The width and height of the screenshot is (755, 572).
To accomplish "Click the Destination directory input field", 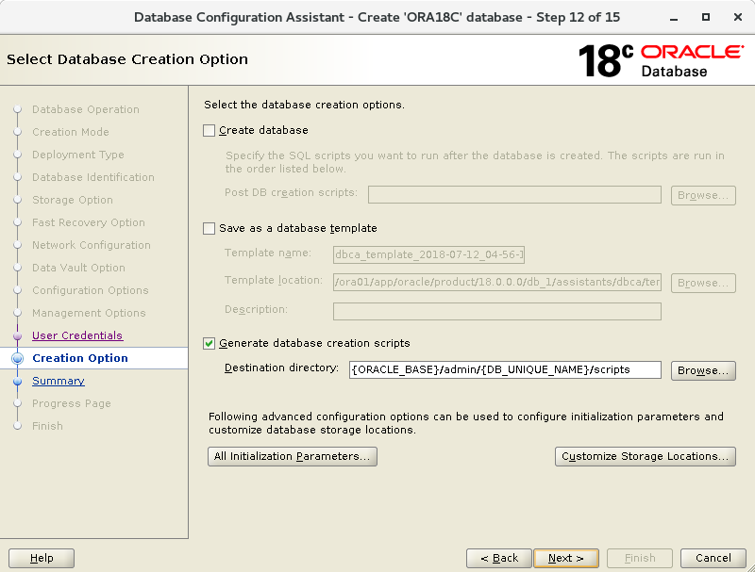I will (505, 370).
